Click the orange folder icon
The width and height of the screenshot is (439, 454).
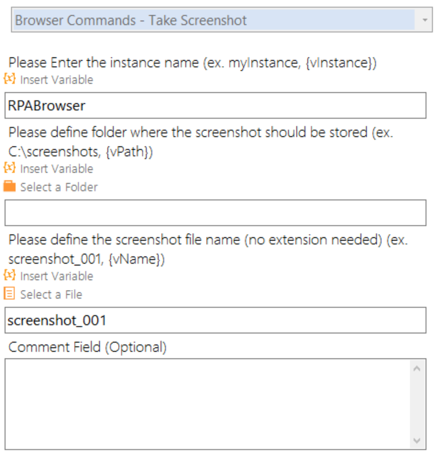10,186
